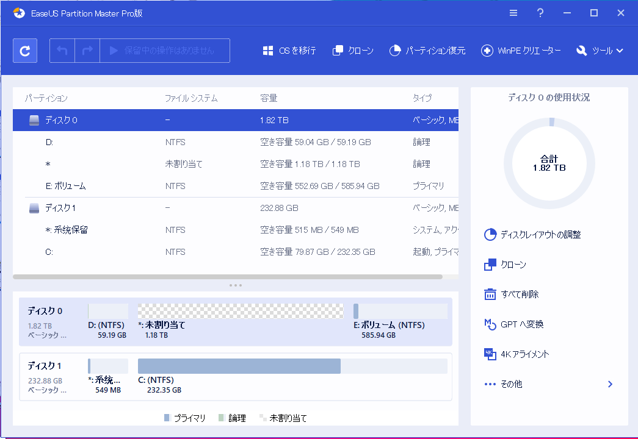This screenshot has width=638, height=439.
Task: Click the checkered unallocated block in disk map
Action: pos(241,311)
